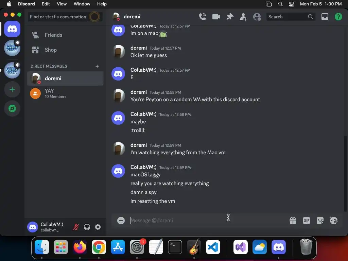Send a gift with the gift icon
Viewport: 348px width, 261px height.
293,220
